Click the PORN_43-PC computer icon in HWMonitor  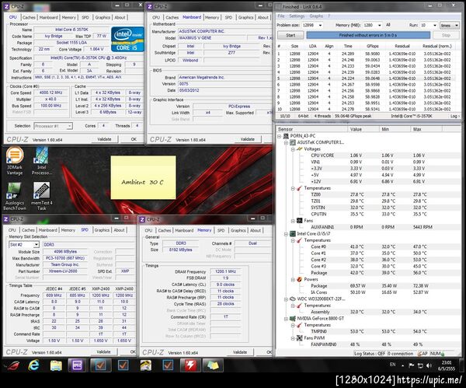click(286, 136)
